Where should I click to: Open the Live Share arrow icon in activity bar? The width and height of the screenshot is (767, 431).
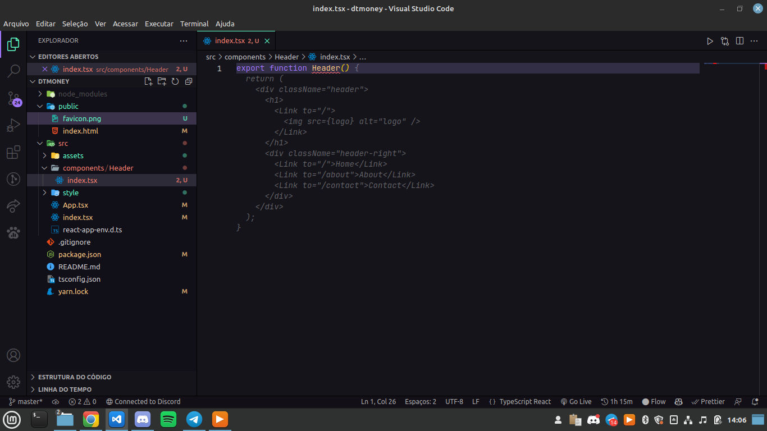pyautogui.click(x=13, y=206)
